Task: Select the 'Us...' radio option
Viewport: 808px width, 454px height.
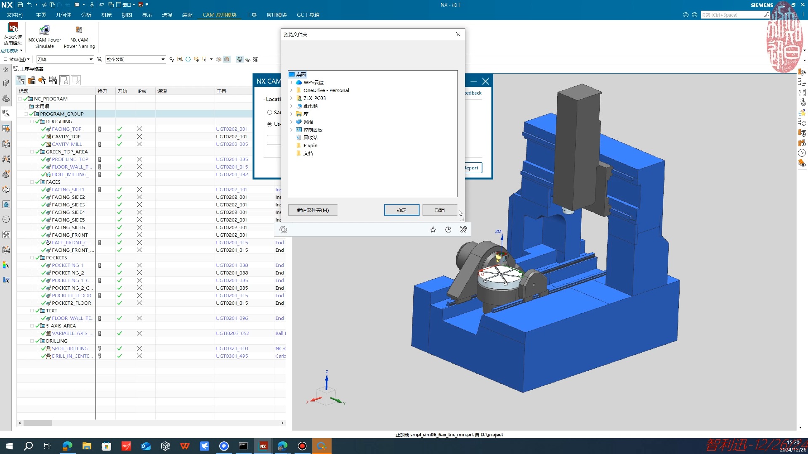Action: tap(269, 124)
